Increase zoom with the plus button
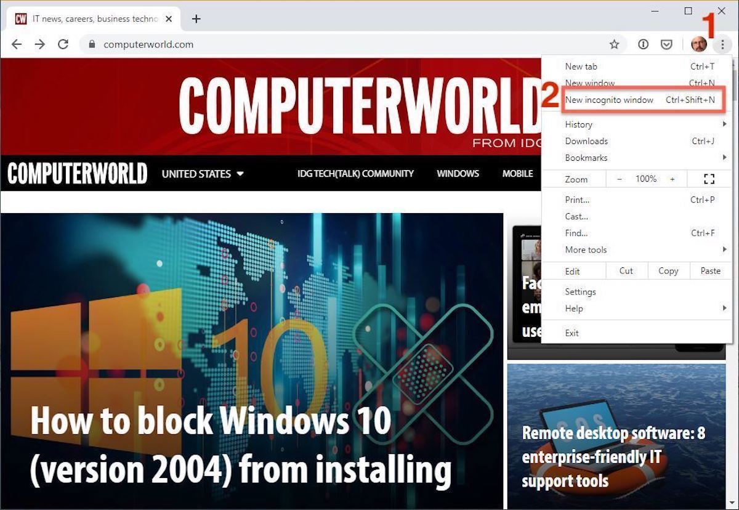Viewport: 739px width, 510px height. tap(672, 179)
